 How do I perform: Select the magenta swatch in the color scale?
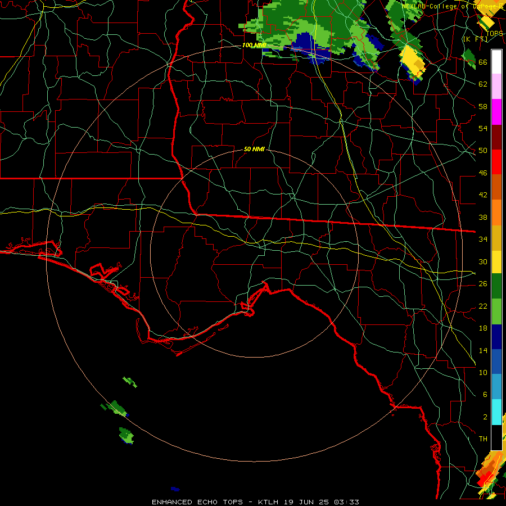pos(496,112)
